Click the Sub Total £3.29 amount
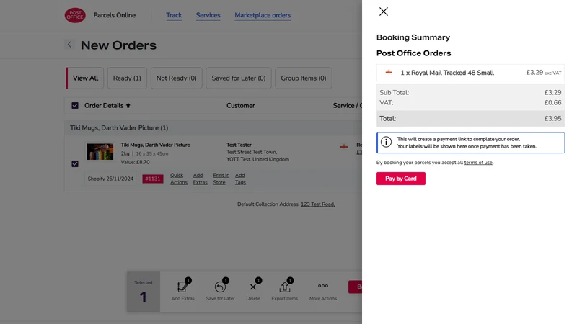This screenshot has width=577, height=324. (552, 93)
